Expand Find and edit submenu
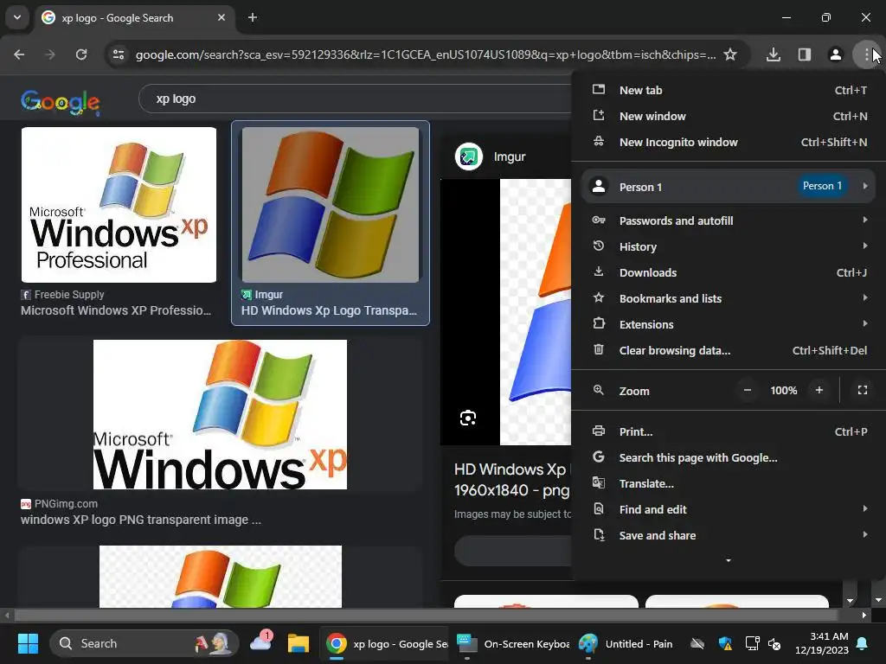Screen dimensions: 886x664 pyautogui.click(x=729, y=510)
